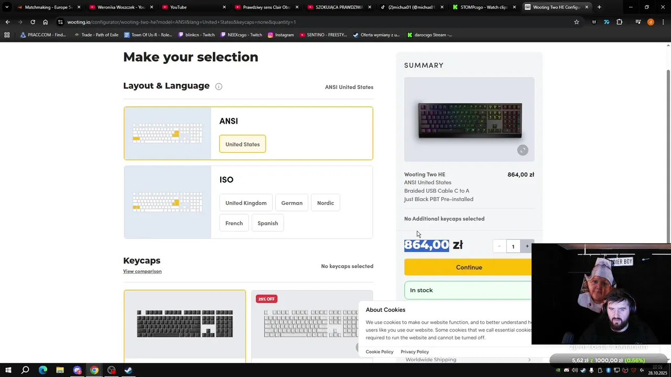Click the In stock status box

468,290
